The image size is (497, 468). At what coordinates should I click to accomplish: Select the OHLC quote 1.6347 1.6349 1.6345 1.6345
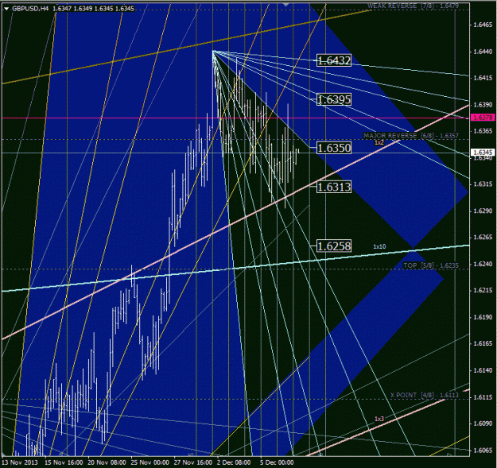coord(93,9)
